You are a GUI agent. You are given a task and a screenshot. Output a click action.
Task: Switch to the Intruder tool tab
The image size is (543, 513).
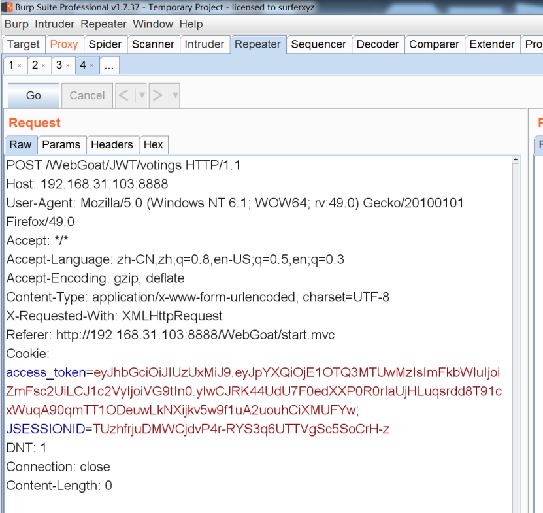205,44
